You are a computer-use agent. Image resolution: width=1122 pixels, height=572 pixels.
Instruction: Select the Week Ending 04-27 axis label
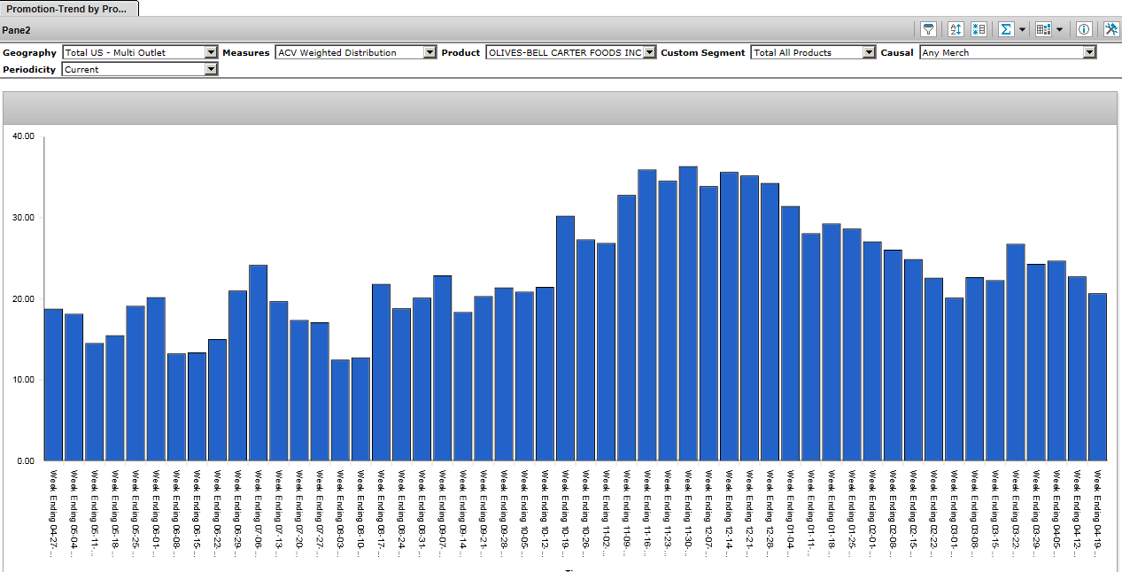pyautogui.click(x=54, y=509)
